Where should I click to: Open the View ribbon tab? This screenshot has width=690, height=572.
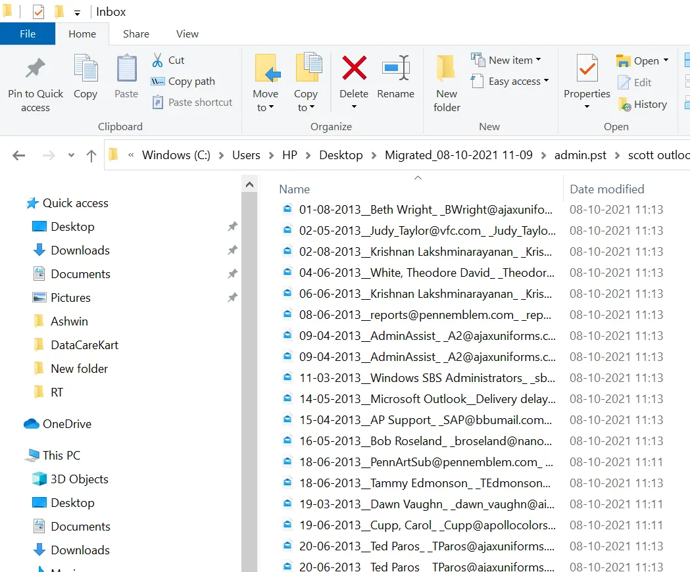pos(187,34)
